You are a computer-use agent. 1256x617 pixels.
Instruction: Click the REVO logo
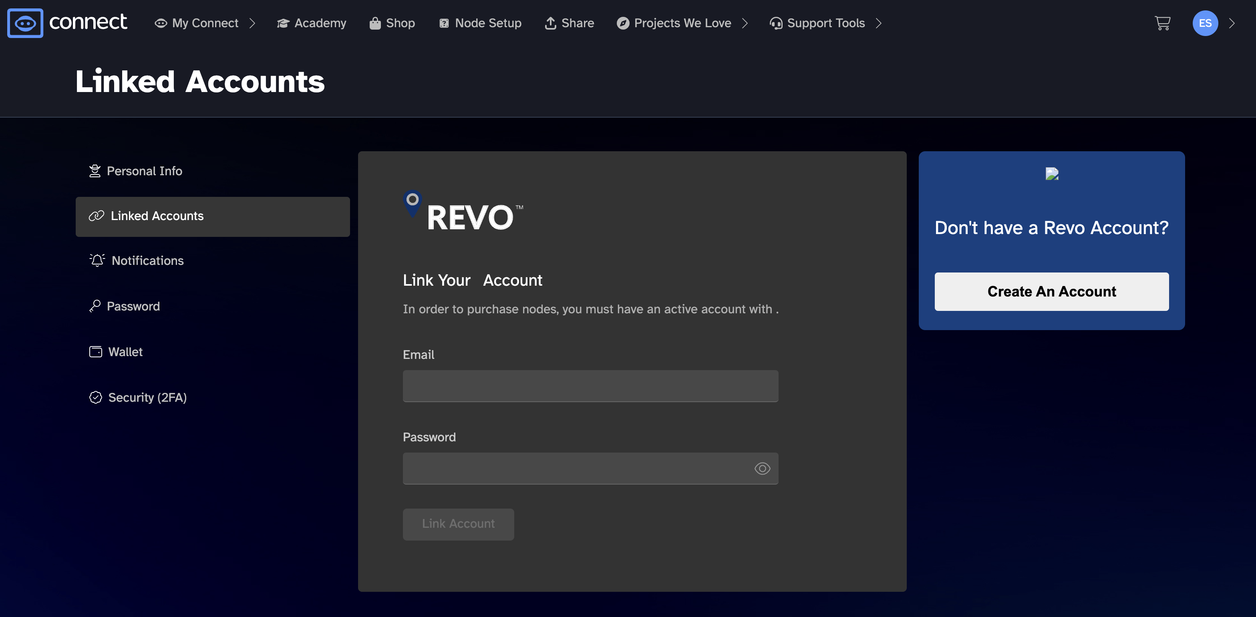click(463, 210)
